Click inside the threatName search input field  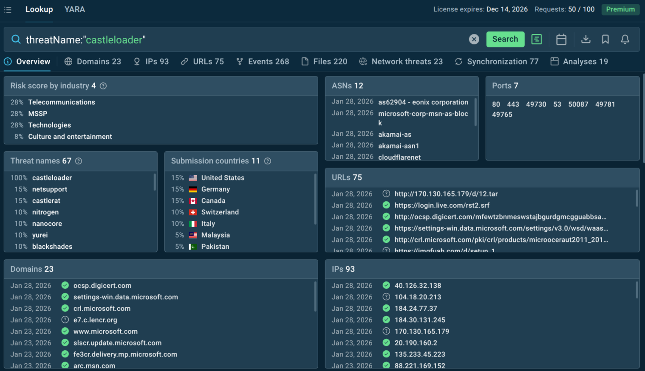coord(212,39)
